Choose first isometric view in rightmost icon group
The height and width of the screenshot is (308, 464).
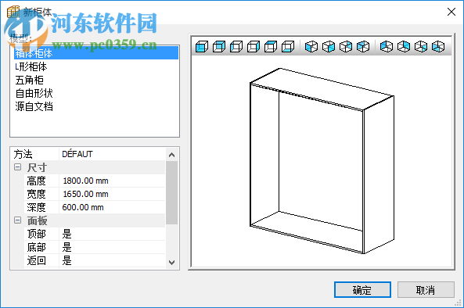[387, 47]
